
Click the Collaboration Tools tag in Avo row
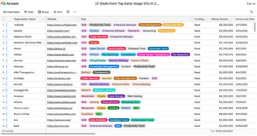[142, 120]
